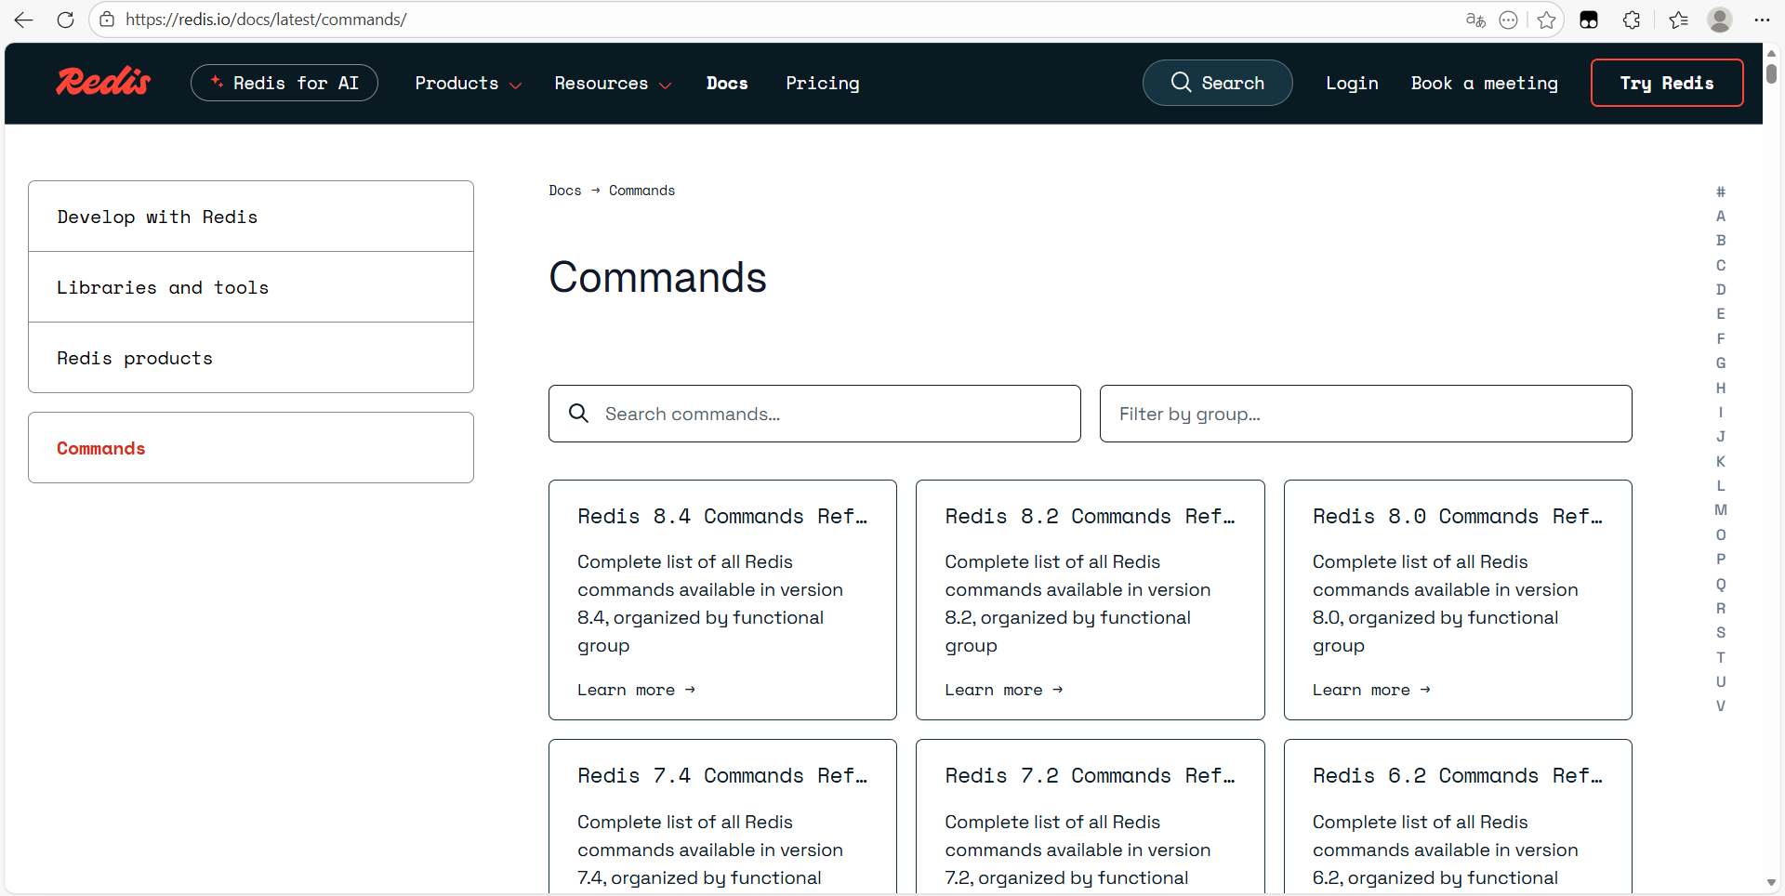Jump to letter J in index

point(1721,436)
